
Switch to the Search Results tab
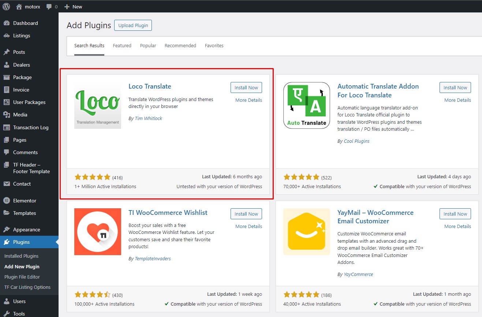tap(89, 46)
